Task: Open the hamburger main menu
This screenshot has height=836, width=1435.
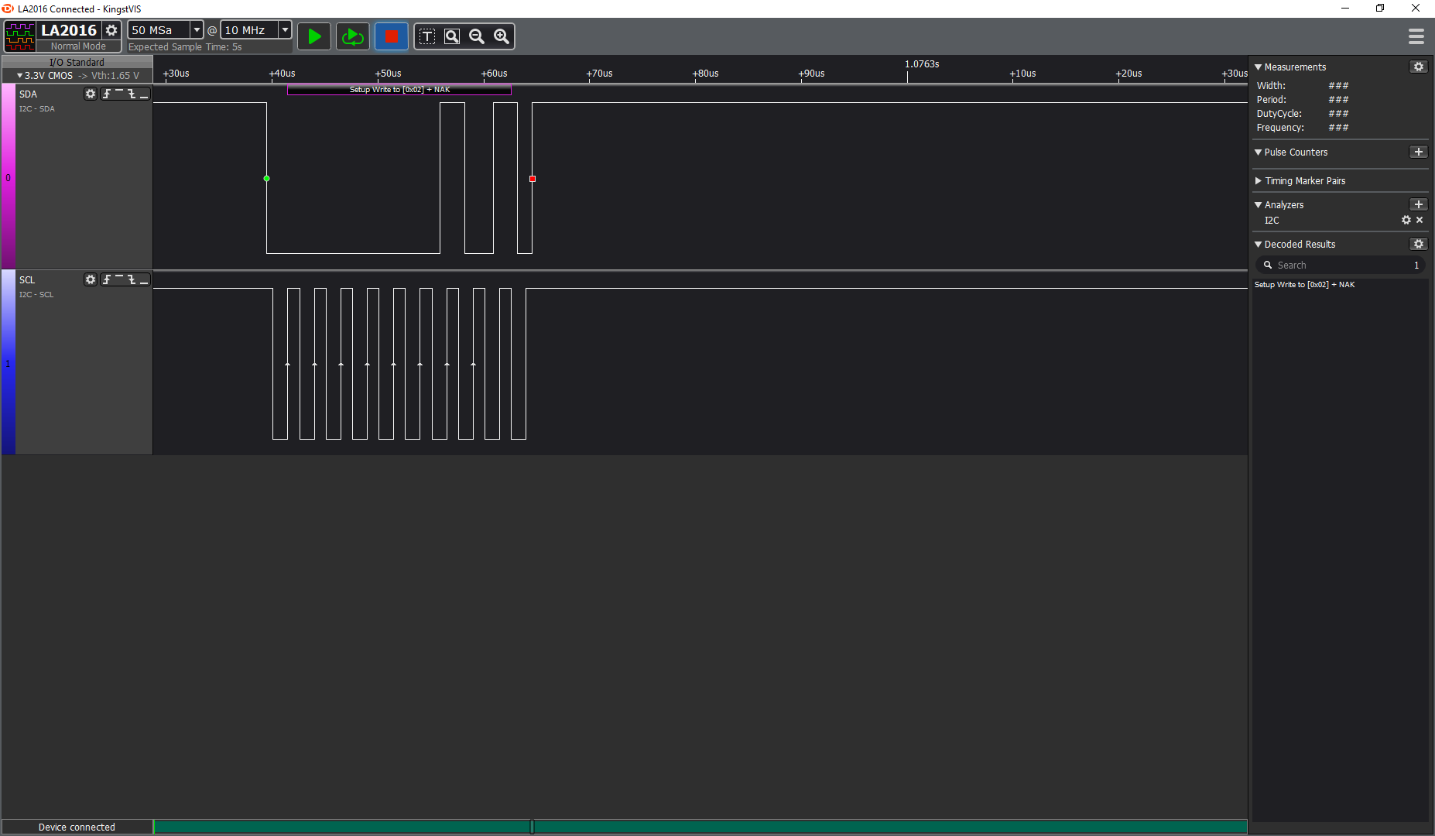Action: 1416,36
